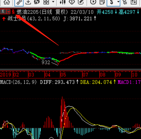Click the refresh sync icon

37,2
